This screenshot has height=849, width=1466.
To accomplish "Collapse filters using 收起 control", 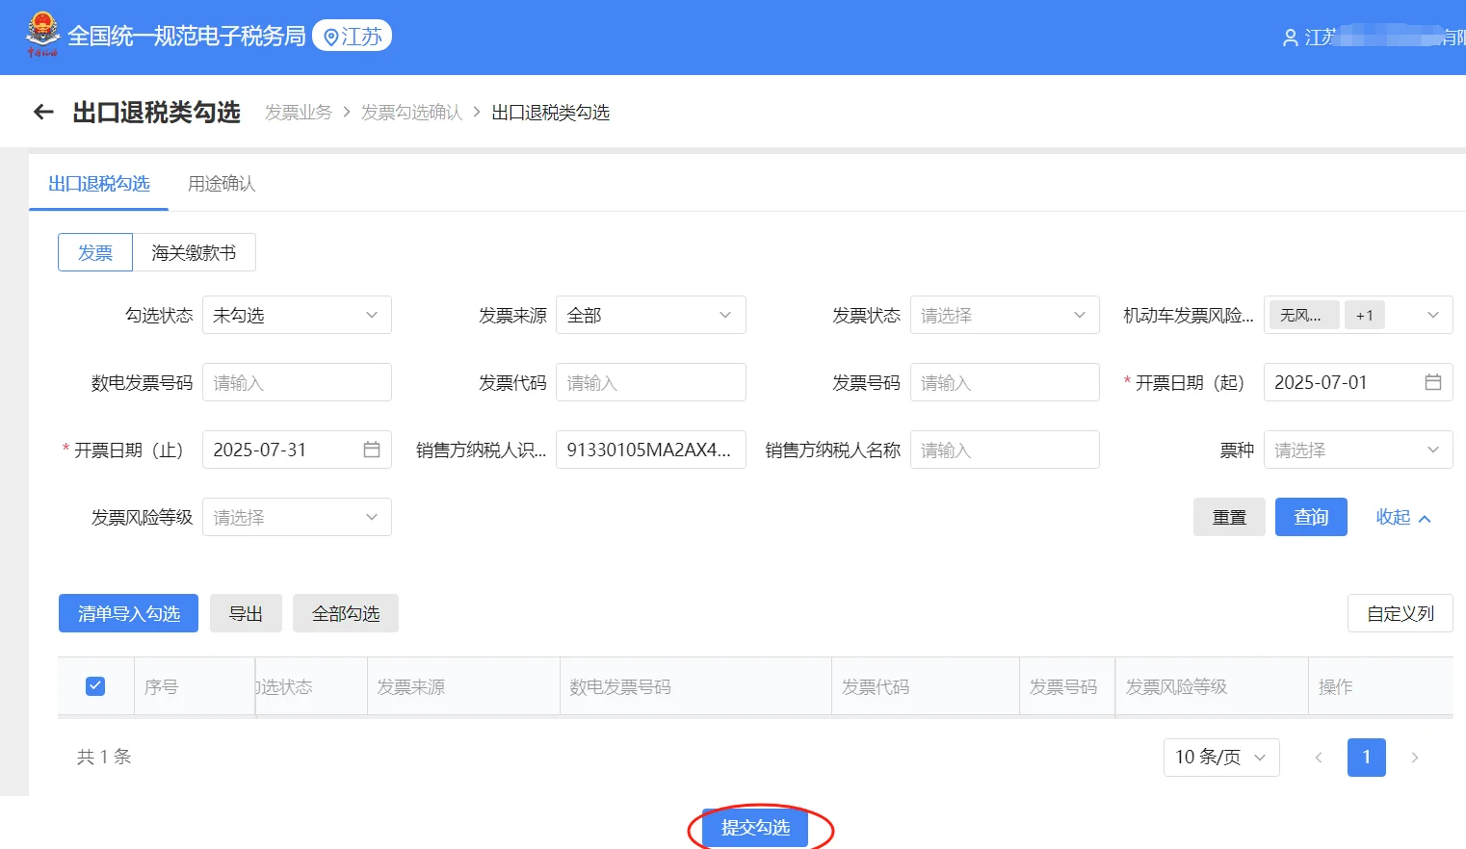I will click(1402, 517).
